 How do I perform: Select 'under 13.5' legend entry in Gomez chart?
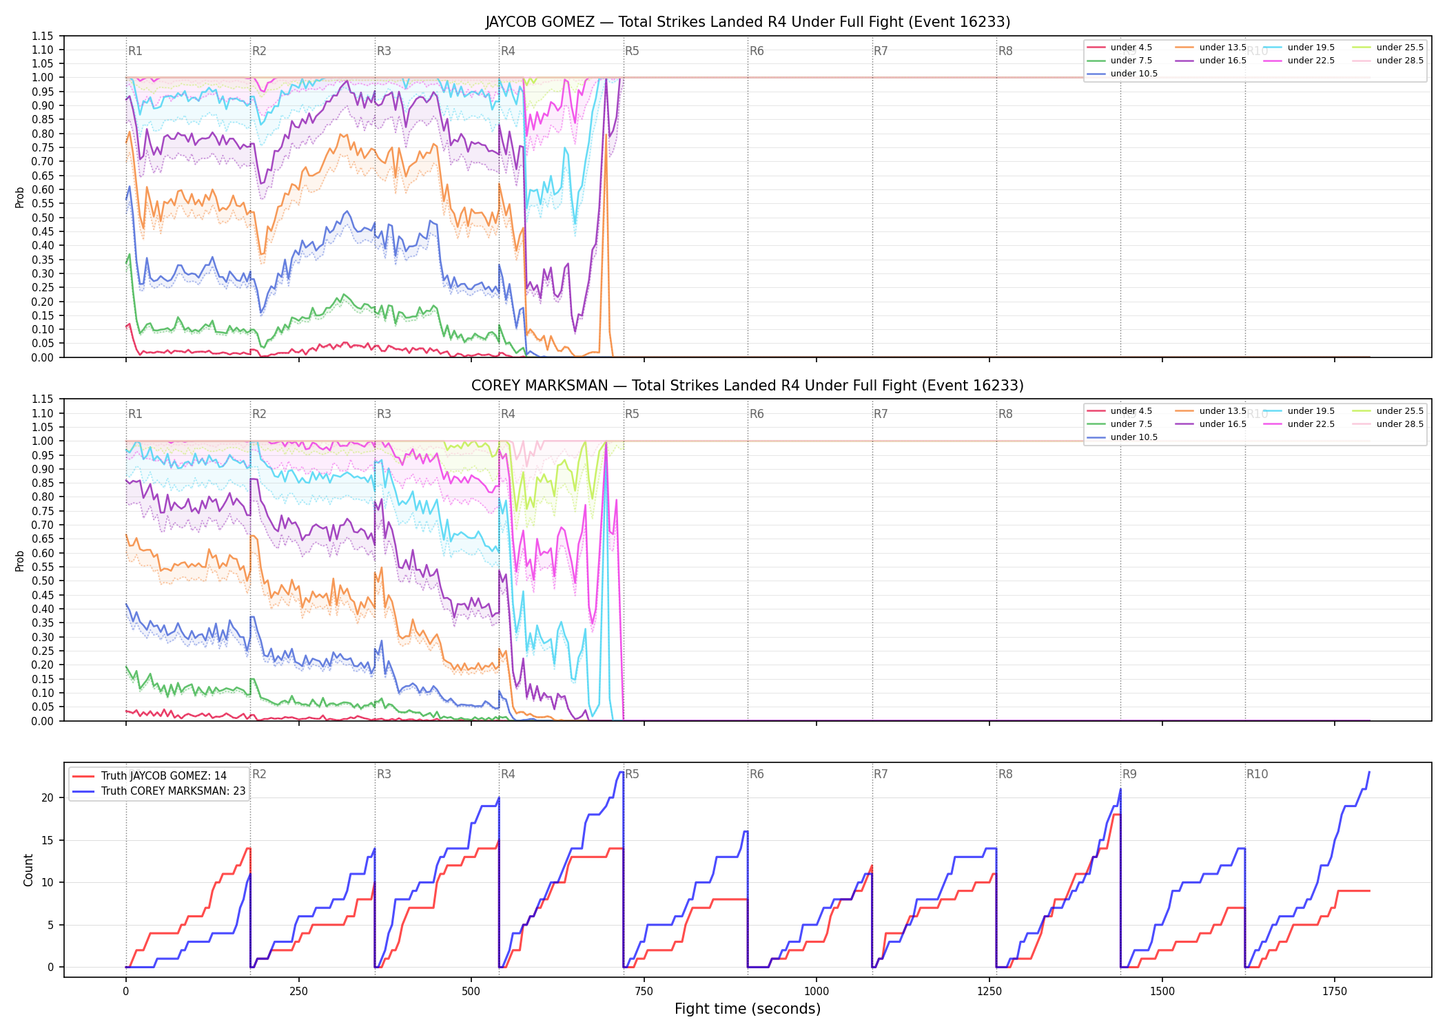[x=1211, y=48]
